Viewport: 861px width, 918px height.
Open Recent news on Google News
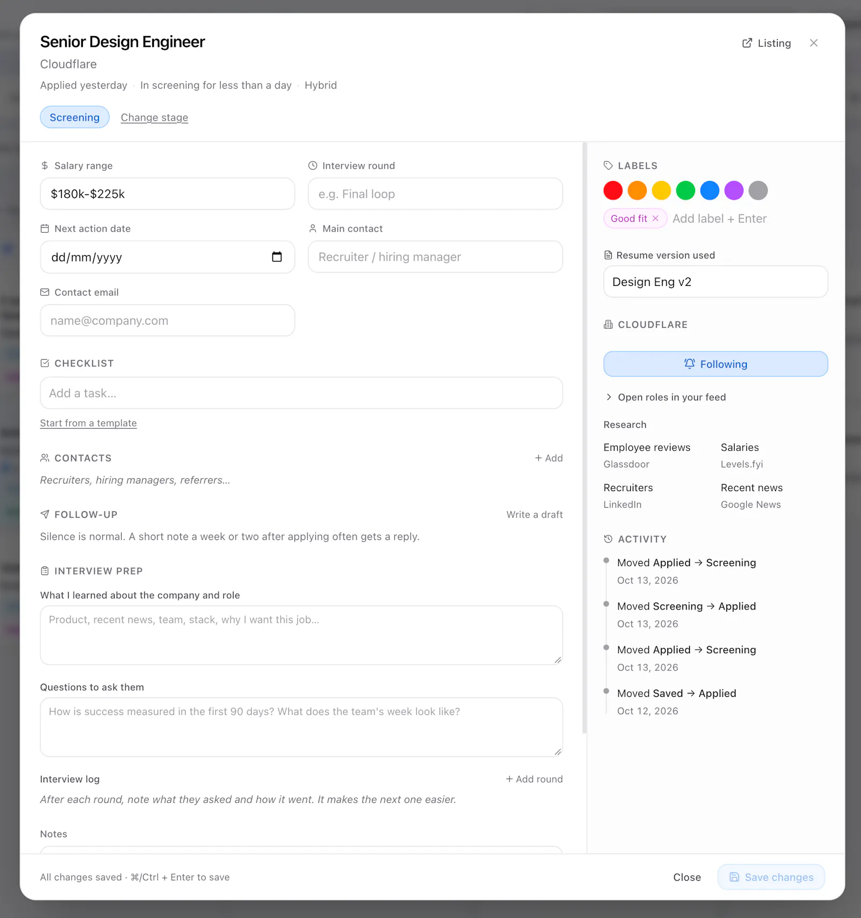(x=752, y=496)
